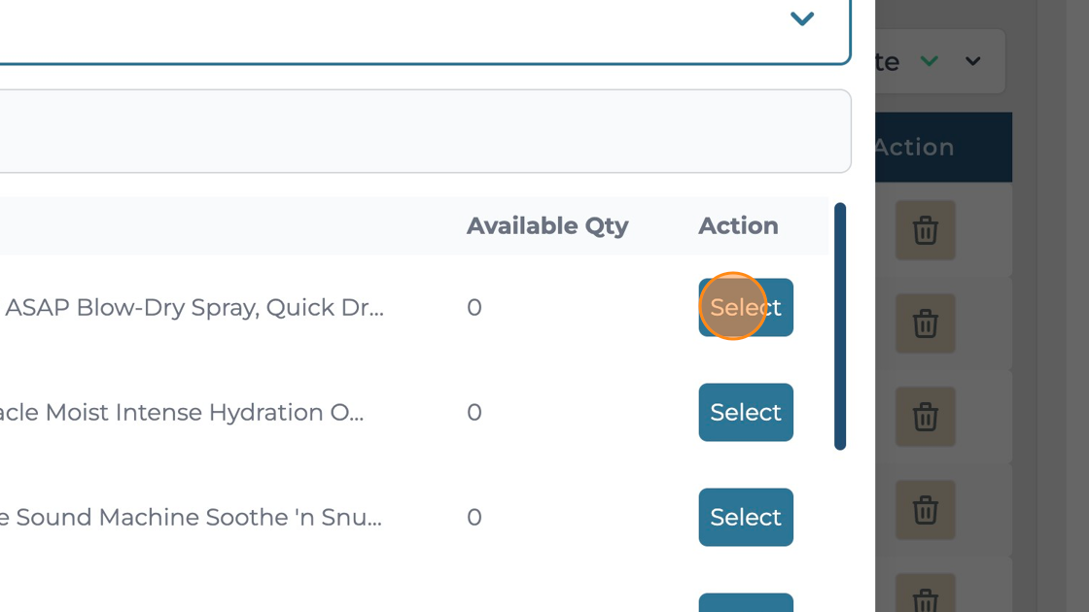This screenshot has height=612, width=1089.
Task: Expand the black chevron next to the green one
Action: point(972,61)
